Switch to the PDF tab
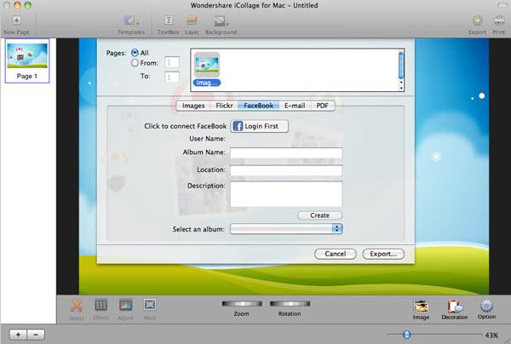This screenshot has width=511, height=344. pyautogui.click(x=322, y=106)
